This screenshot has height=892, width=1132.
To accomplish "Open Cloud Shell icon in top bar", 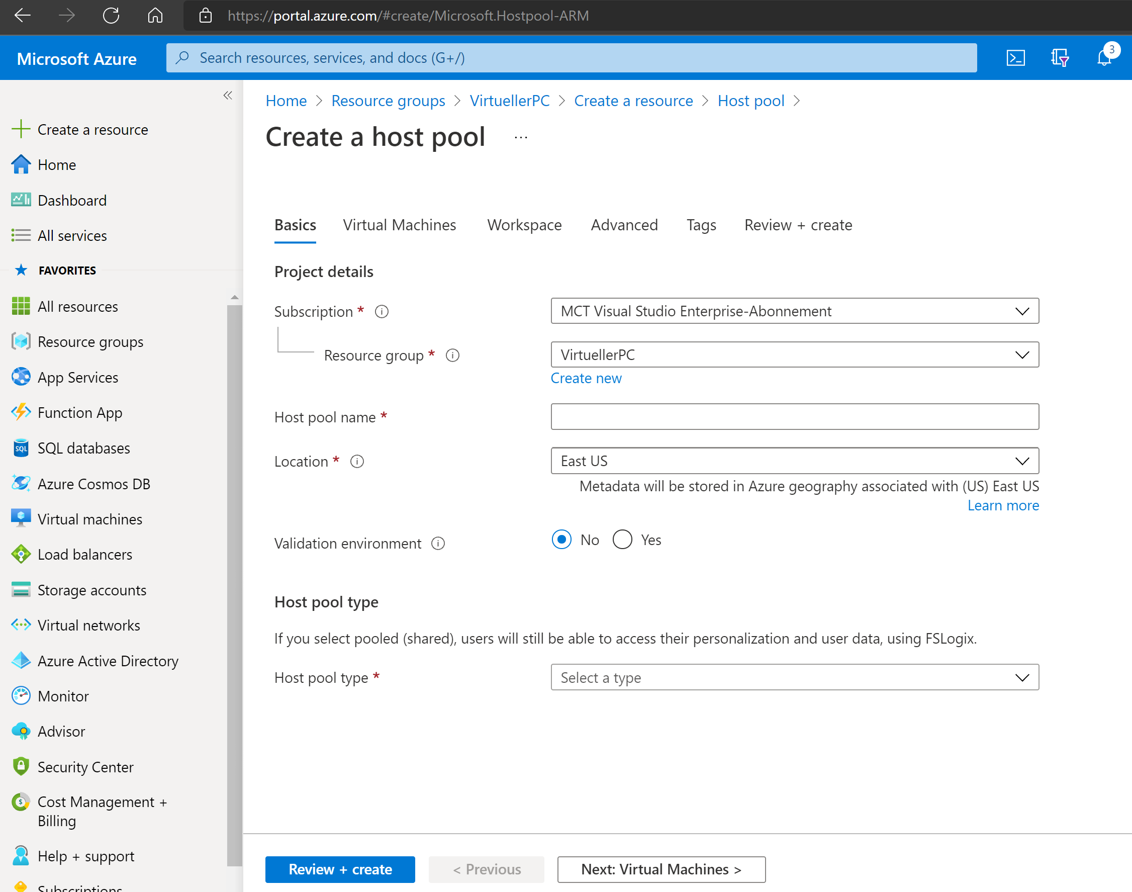I will pos(1015,57).
